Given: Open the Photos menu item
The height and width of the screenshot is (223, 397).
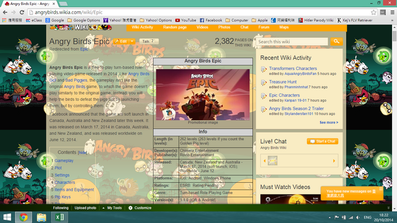Looking at the screenshot, I should click(x=225, y=27).
